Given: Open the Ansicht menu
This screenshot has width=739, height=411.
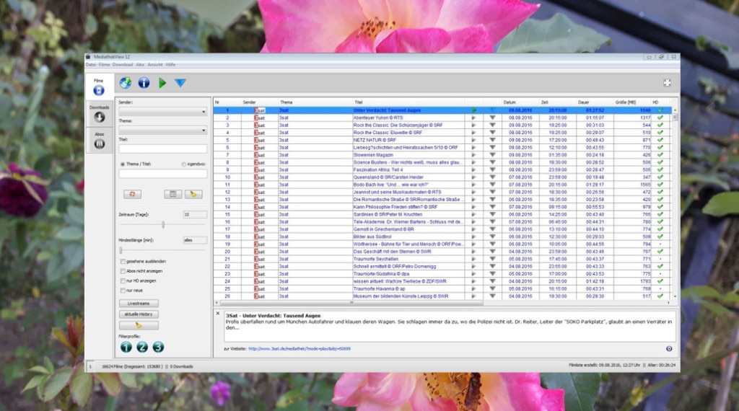Looking at the screenshot, I should click(x=155, y=65).
